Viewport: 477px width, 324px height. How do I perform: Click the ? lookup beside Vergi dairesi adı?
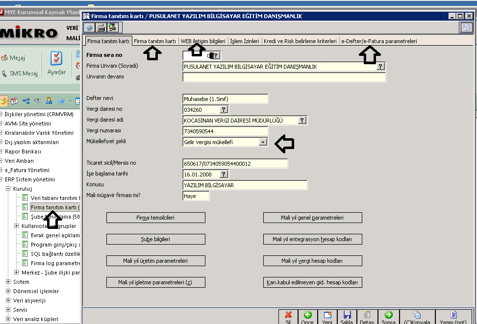[302, 120]
